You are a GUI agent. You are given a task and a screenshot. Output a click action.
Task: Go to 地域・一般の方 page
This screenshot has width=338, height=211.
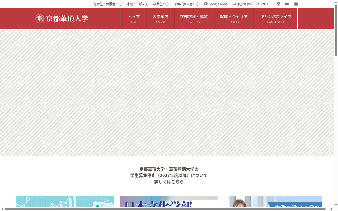137,4
